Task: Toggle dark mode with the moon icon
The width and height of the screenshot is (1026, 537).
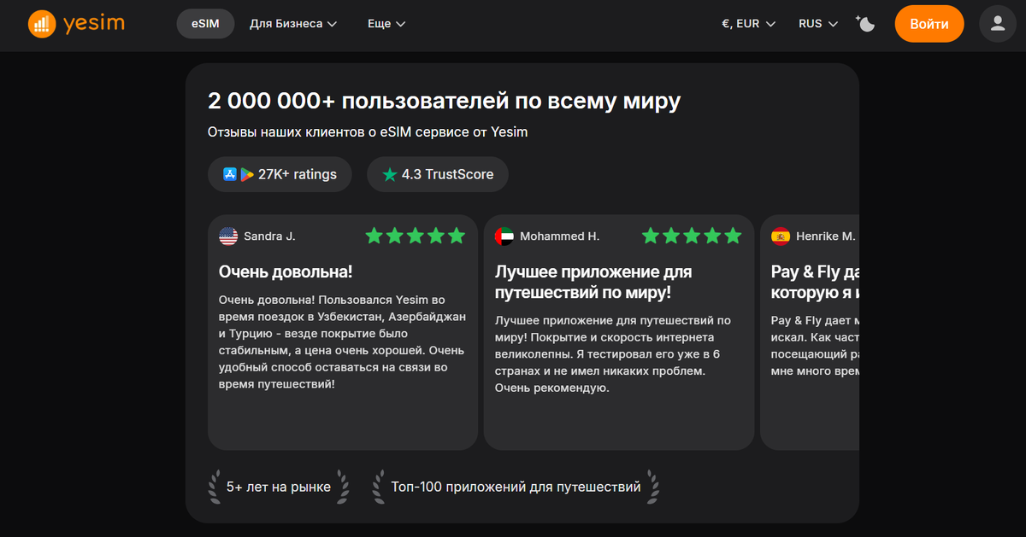Action: tap(864, 24)
